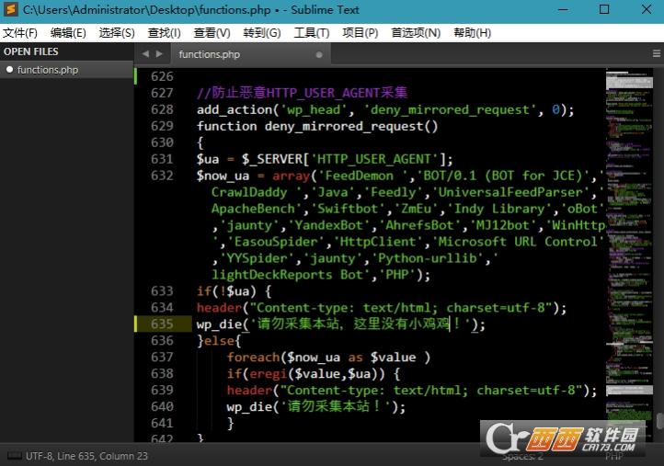Screen dimensions: 664x466
Task: Open the 选择(S) menu
Action: click(x=117, y=32)
